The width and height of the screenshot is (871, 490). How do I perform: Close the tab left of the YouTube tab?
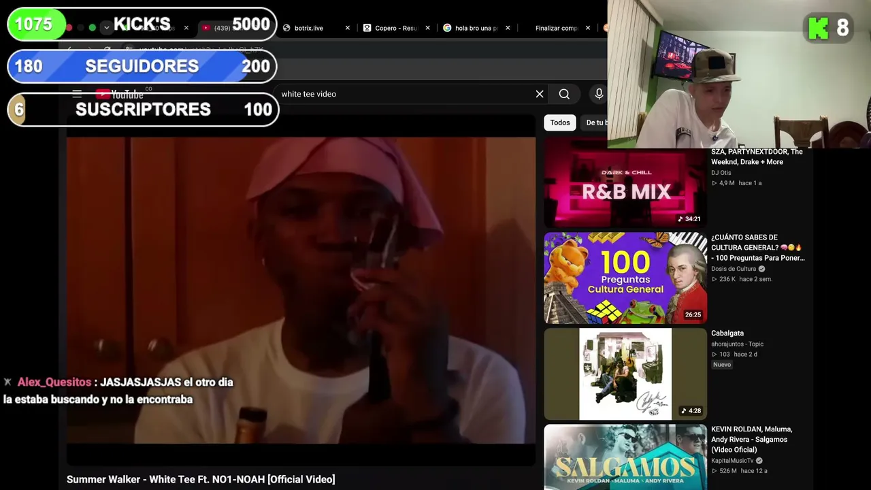tap(186, 28)
